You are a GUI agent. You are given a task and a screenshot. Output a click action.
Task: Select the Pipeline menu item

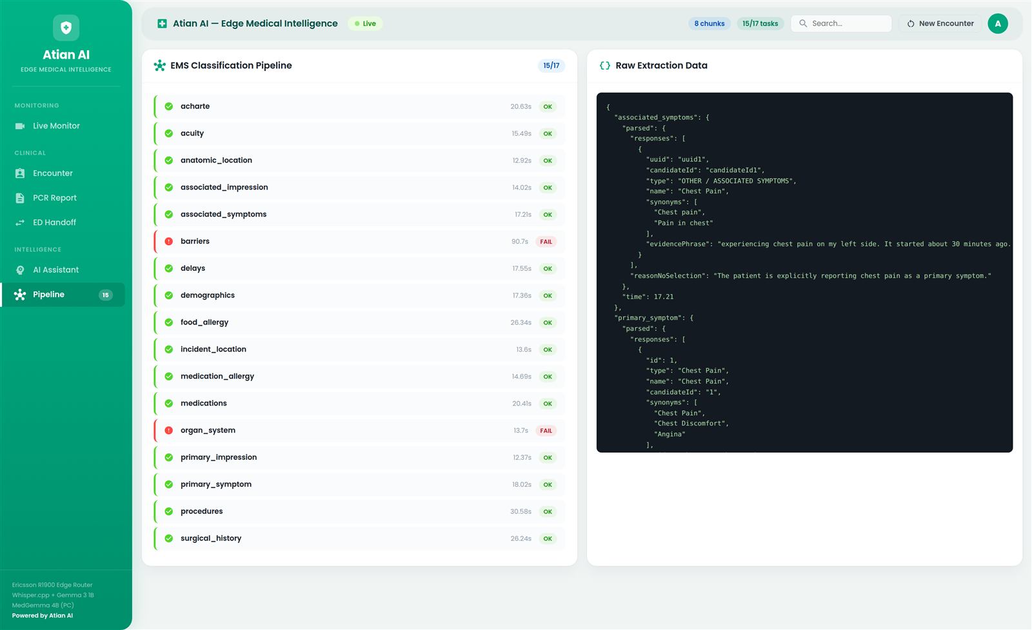[x=63, y=295]
